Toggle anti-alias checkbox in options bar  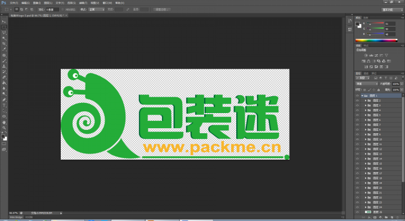(62, 10)
